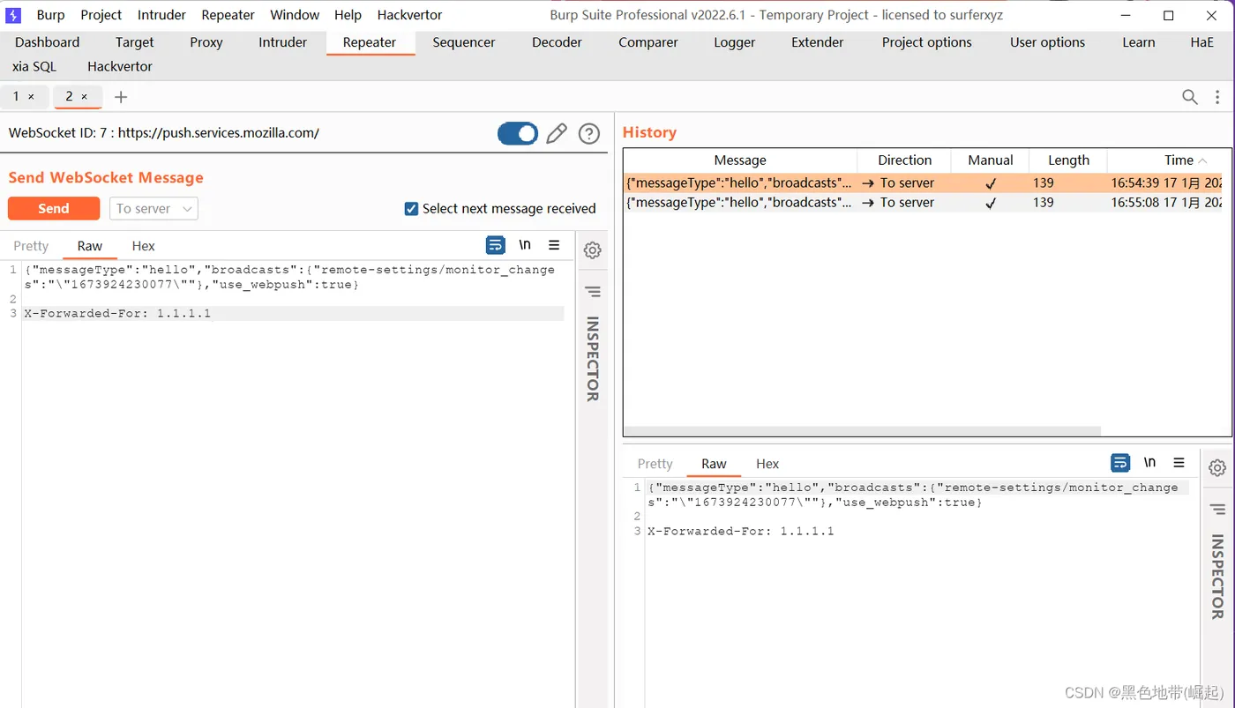Click the orange Send button
This screenshot has height=708, width=1235.
[53, 209]
